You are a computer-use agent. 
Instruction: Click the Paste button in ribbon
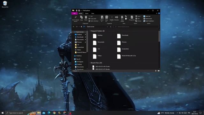pyautogui.click(x=86, y=18)
